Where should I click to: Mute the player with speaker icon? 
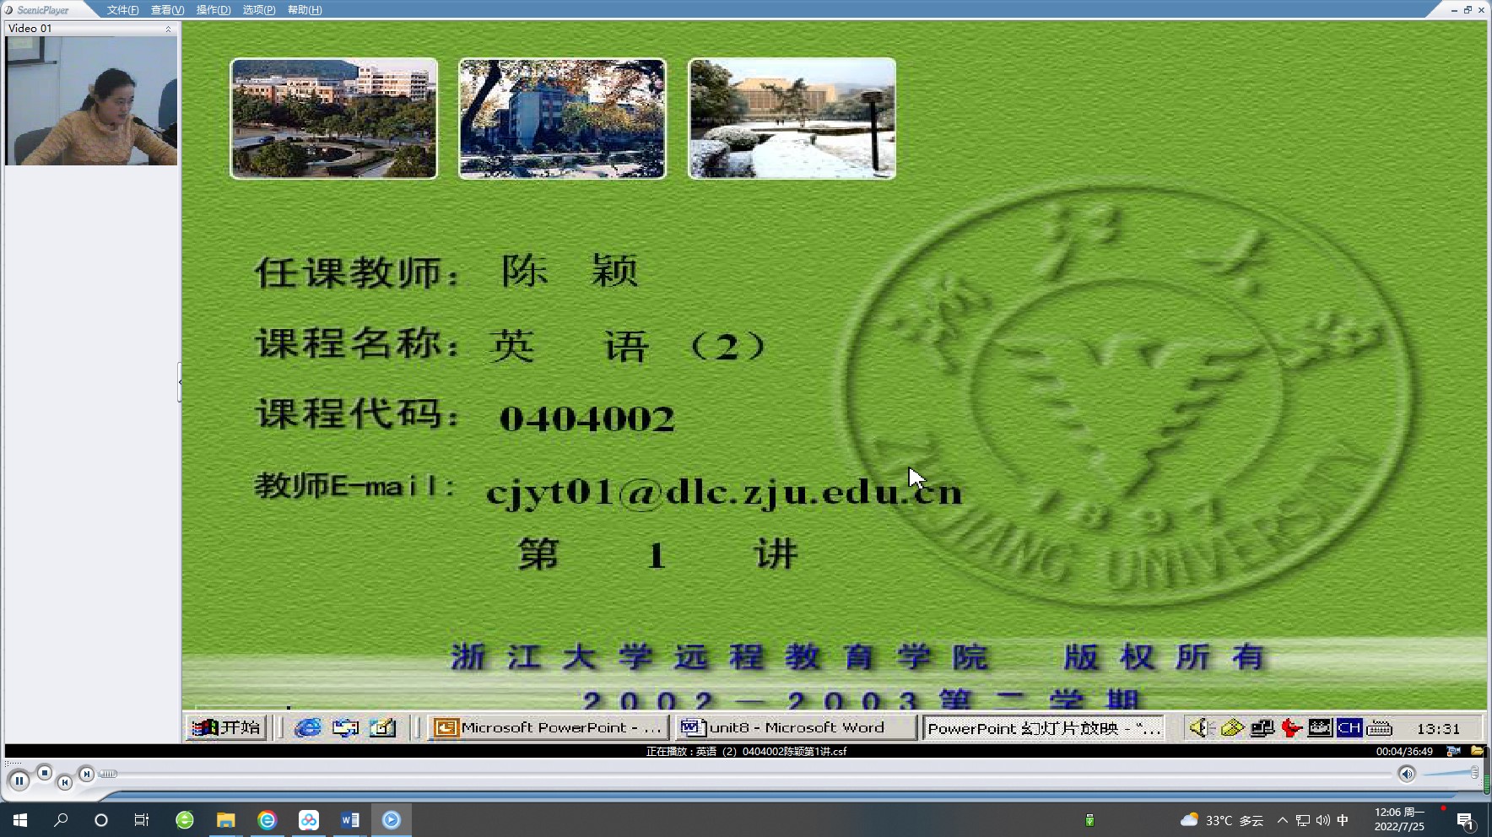click(x=1406, y=774)
